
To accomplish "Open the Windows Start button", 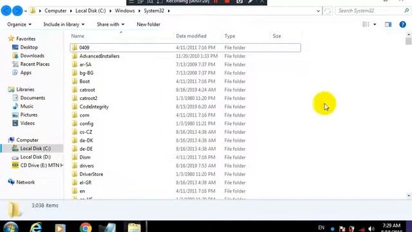I will click(x=10, y=227).
